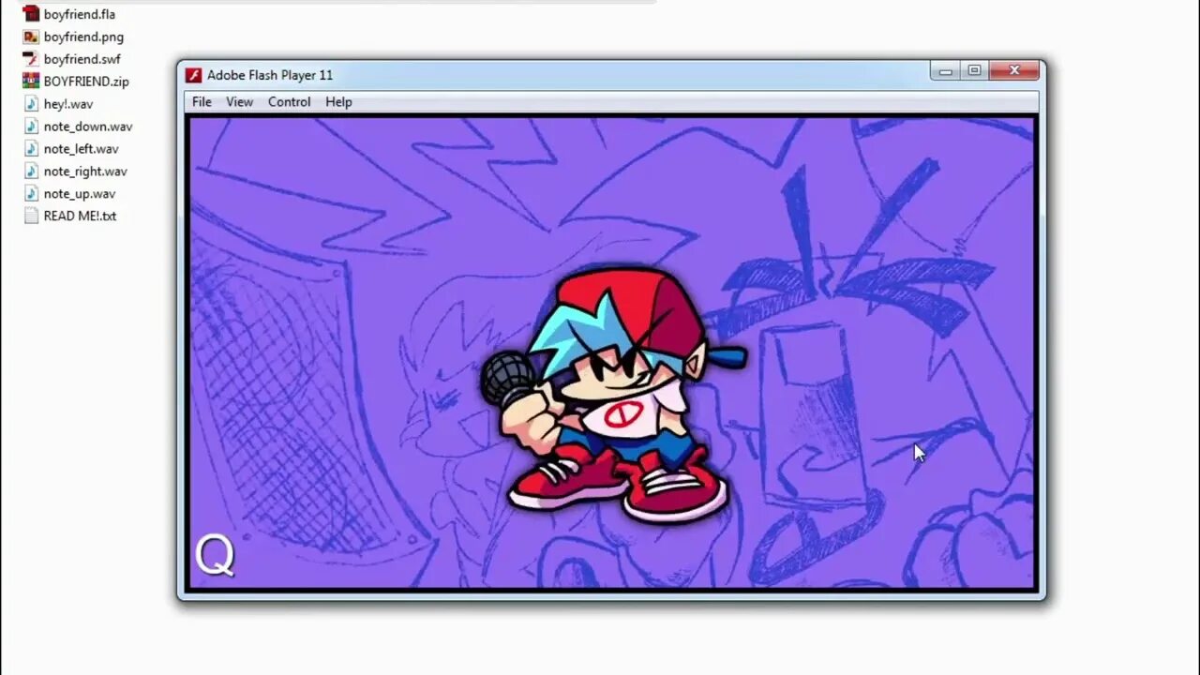Click the Adobe Flash Player title icon
Image resolution: width=1200 pixels, height=675 pixels.
[193, 75]
